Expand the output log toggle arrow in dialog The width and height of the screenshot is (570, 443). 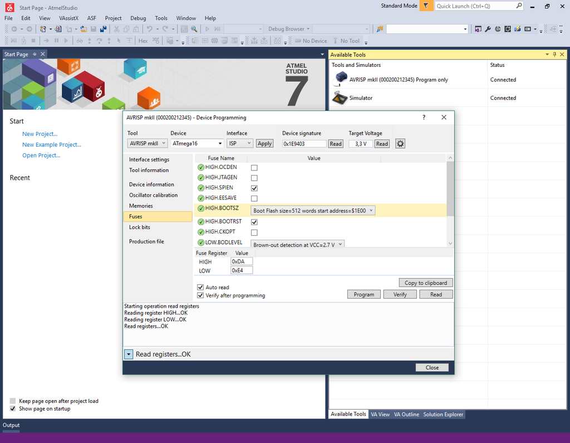pos(129,354)
